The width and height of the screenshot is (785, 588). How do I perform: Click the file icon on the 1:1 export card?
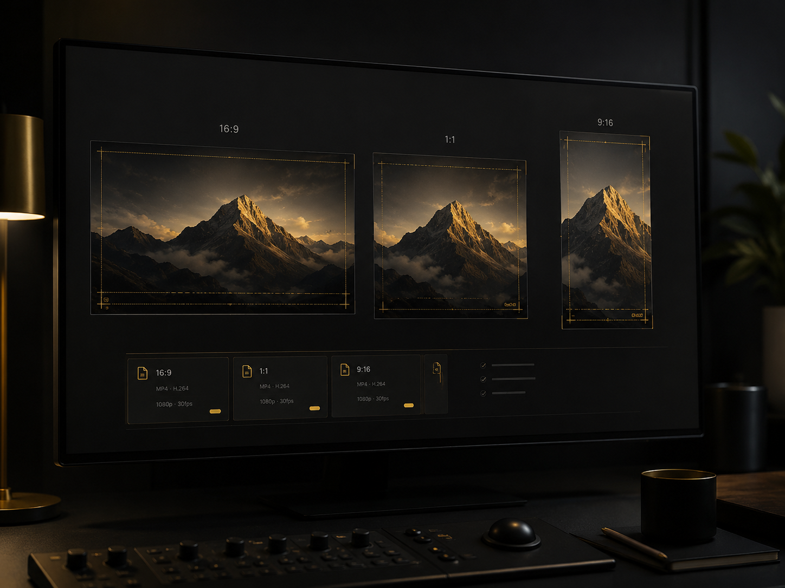[x=247, y=371]
